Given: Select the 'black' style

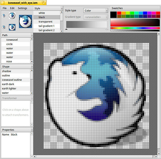Looking at the screenshot, I should [47, 17].
